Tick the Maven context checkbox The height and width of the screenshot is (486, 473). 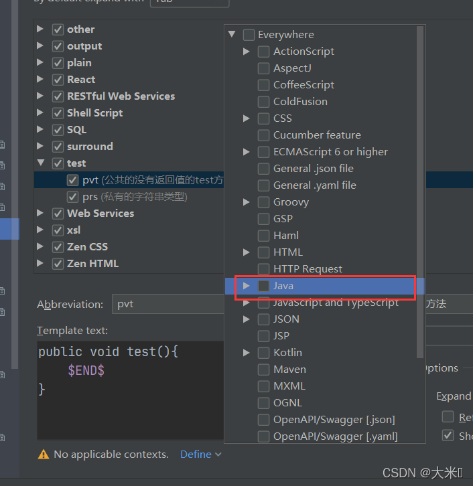coord(264,370)
